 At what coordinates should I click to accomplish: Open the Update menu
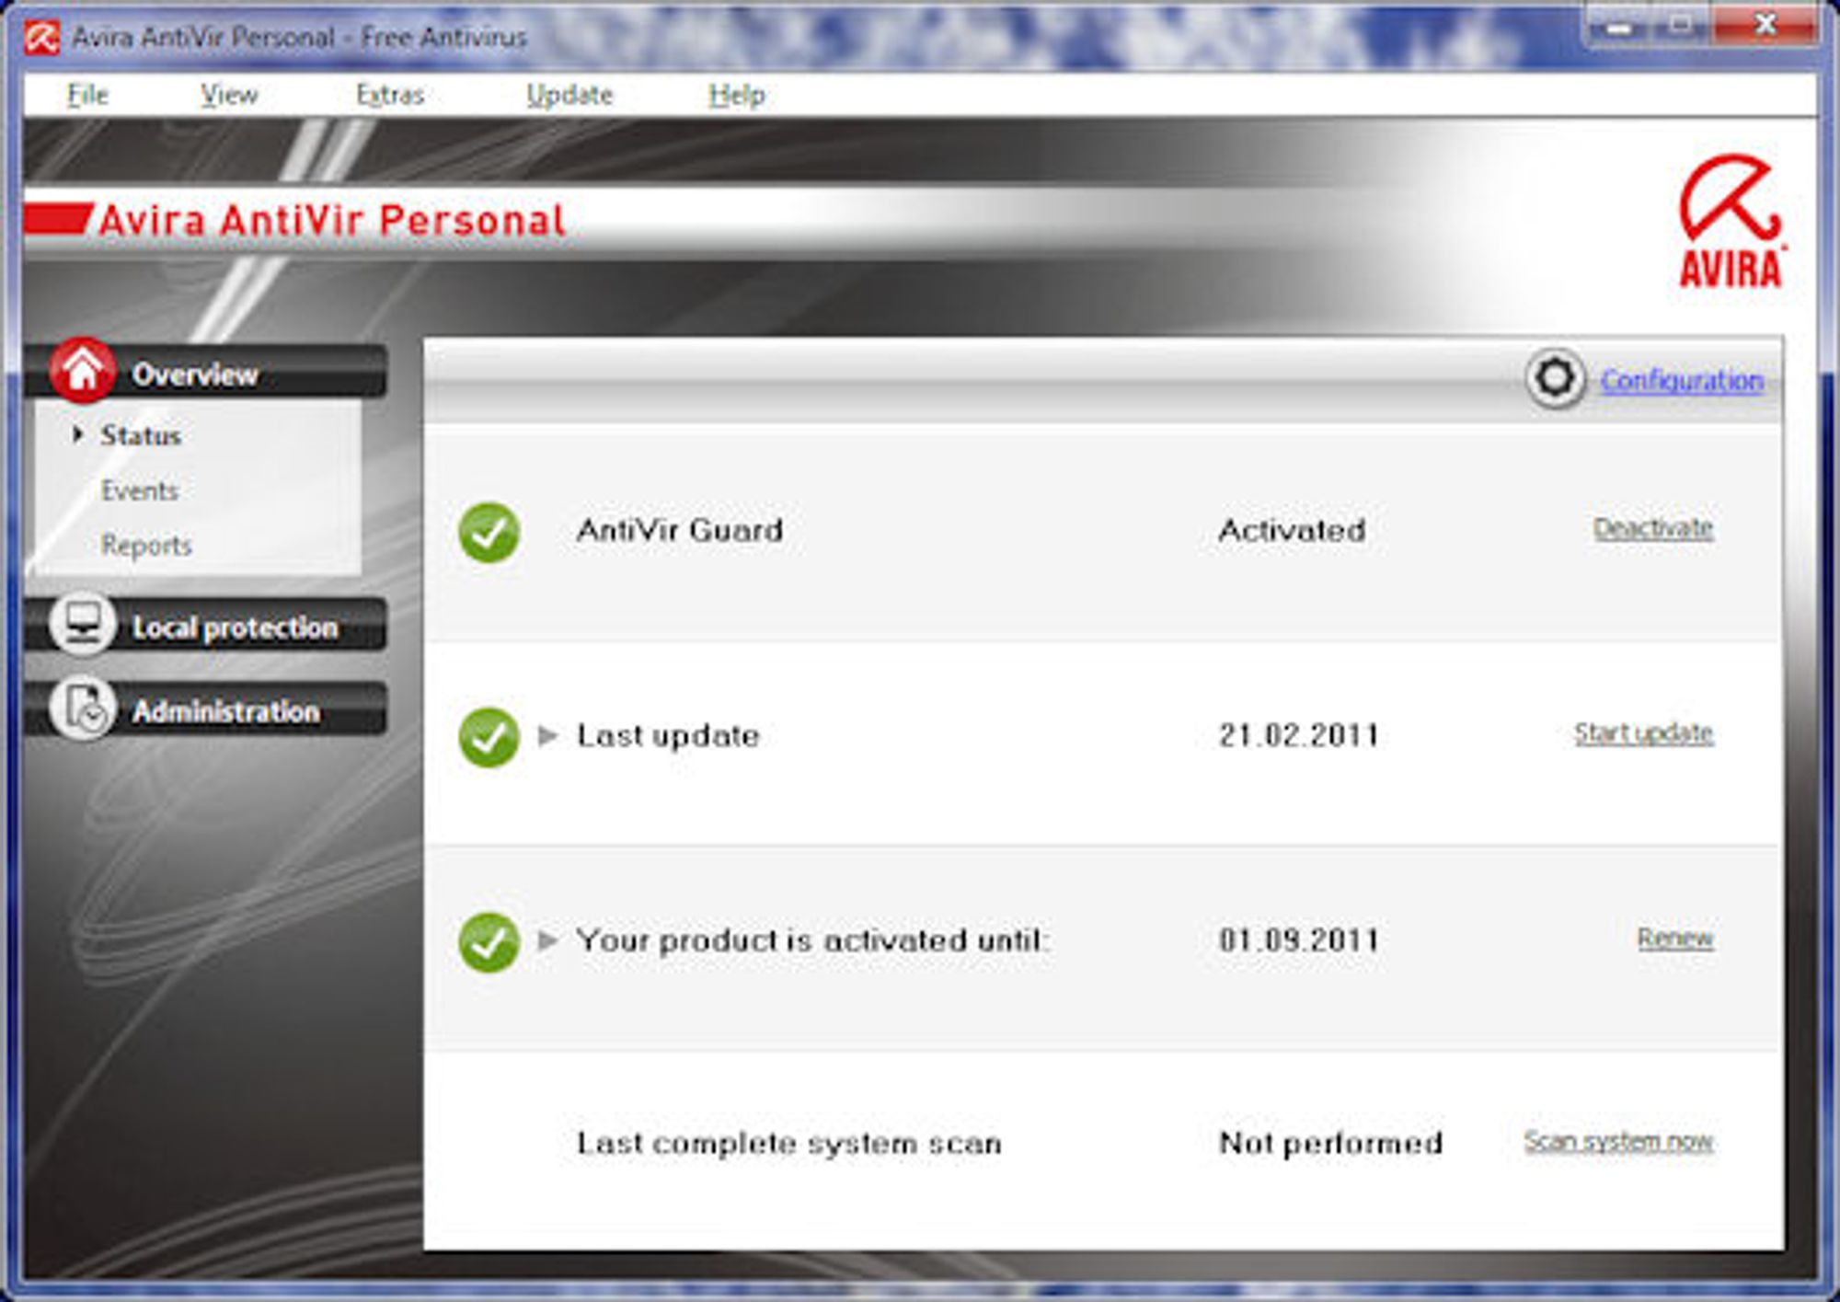pos(569,95)
